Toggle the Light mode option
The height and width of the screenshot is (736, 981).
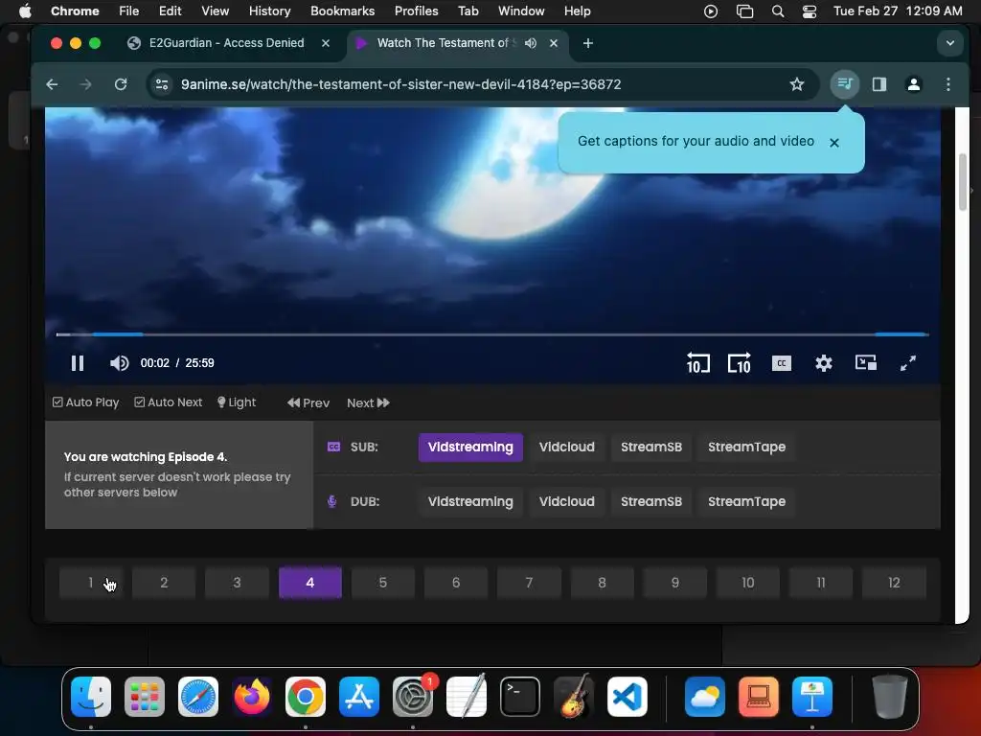tap(237, 402)
